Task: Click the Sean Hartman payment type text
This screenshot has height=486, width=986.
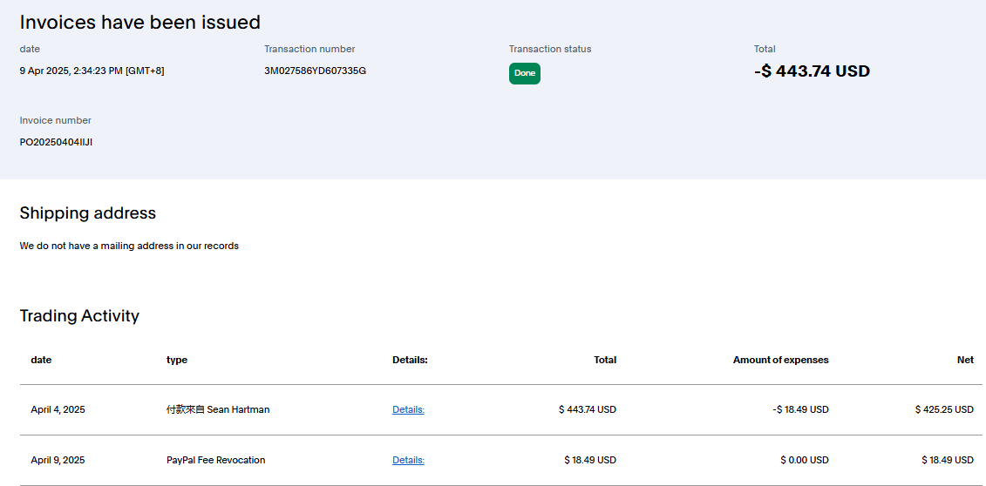Action: point(218,409)
